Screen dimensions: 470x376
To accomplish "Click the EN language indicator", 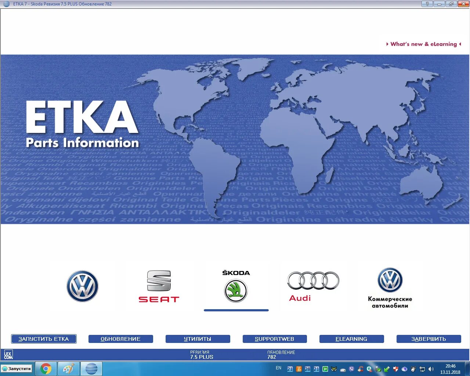I will pyautogui.click(x=278, y=368).
